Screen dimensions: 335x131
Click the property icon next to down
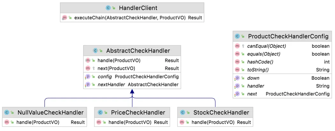(237, 78)
